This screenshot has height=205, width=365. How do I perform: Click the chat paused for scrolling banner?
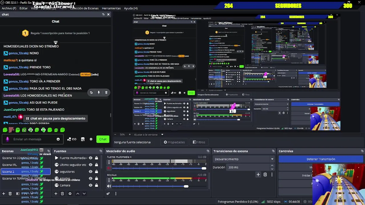(56, 118)
